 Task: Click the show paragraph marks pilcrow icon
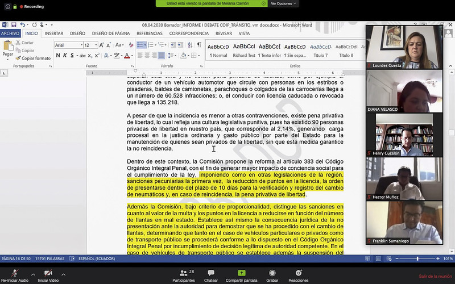pyautogui.click(x=199, y=45)
